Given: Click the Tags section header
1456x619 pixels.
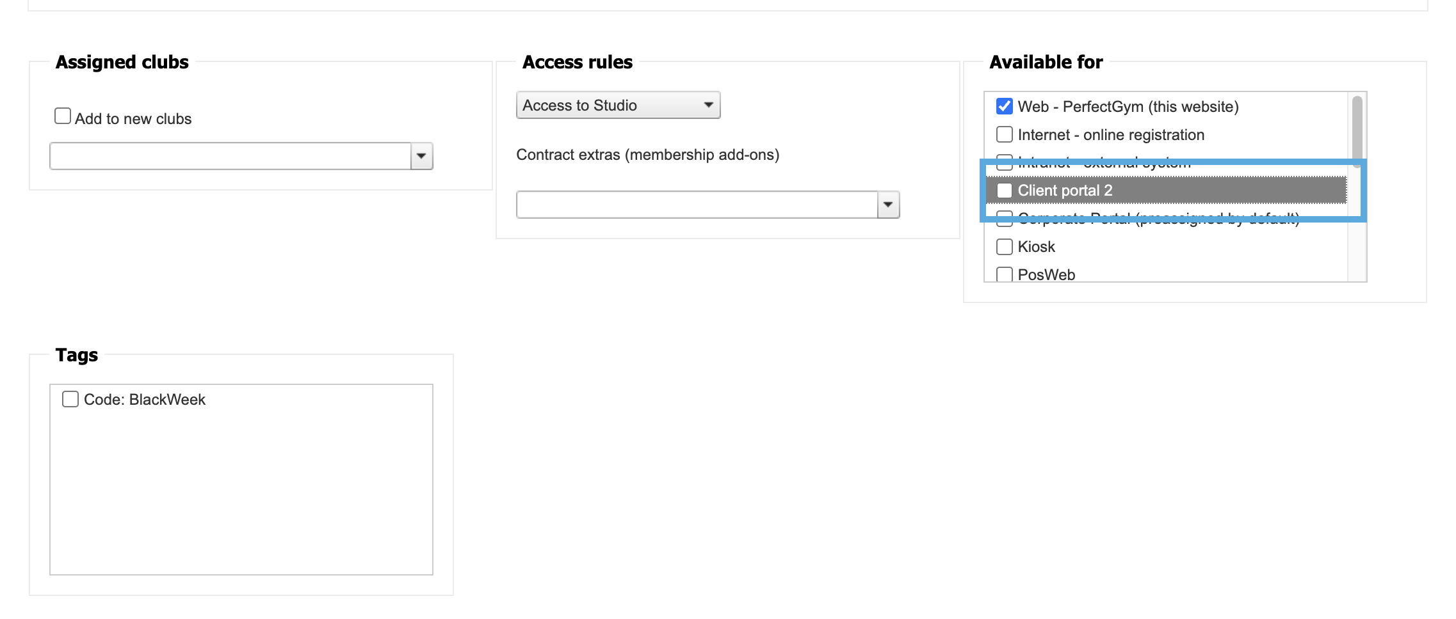Looking at the screenshot, I should click(76, 355).
